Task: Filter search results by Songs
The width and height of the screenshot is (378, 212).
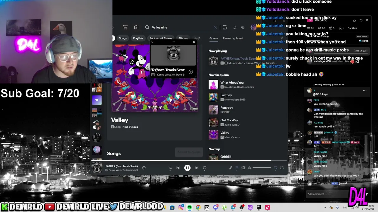Action: 123,38
